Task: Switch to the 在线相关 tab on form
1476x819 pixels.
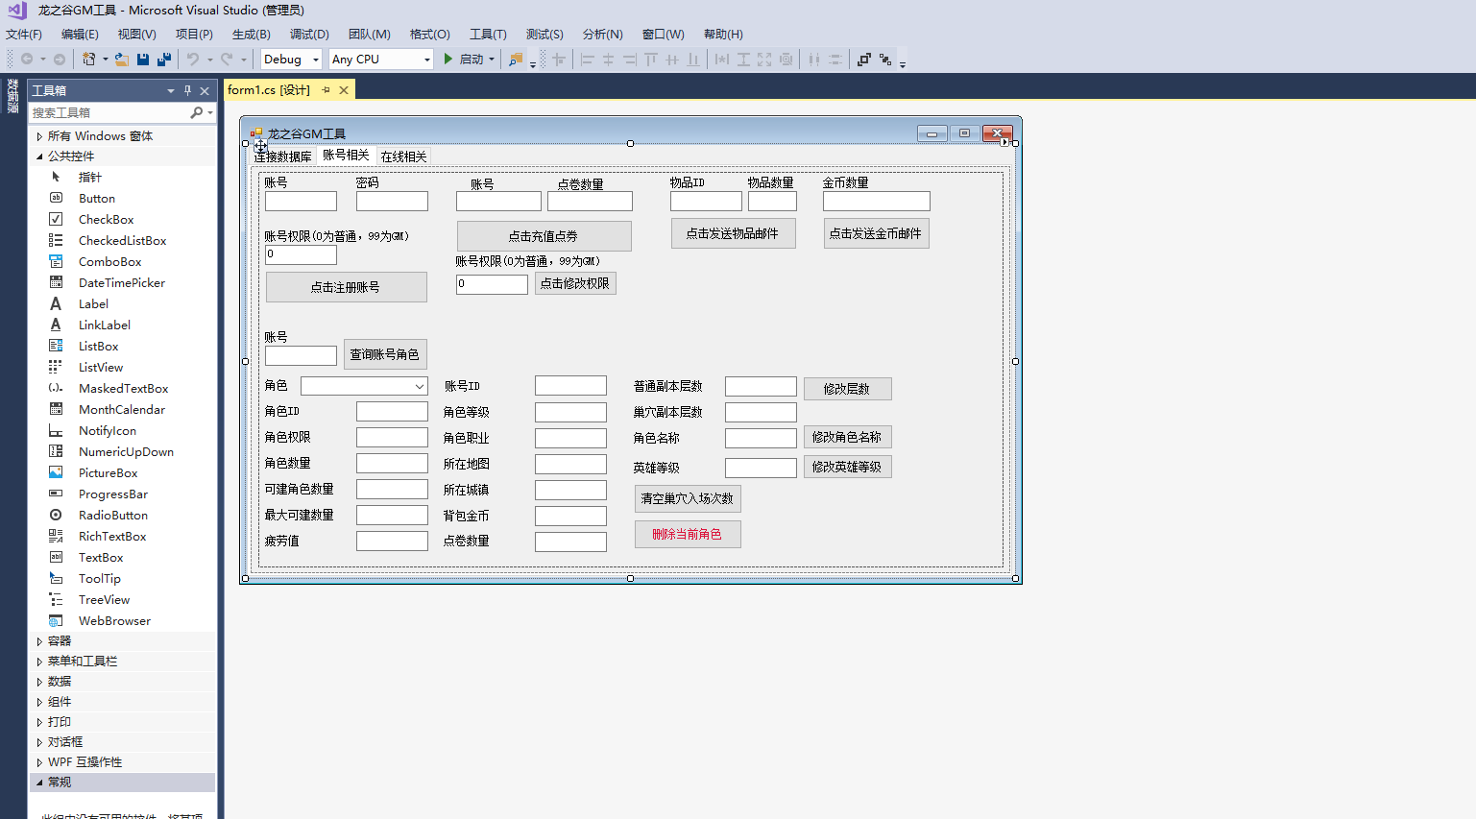Action: click(x=403, y=157)
